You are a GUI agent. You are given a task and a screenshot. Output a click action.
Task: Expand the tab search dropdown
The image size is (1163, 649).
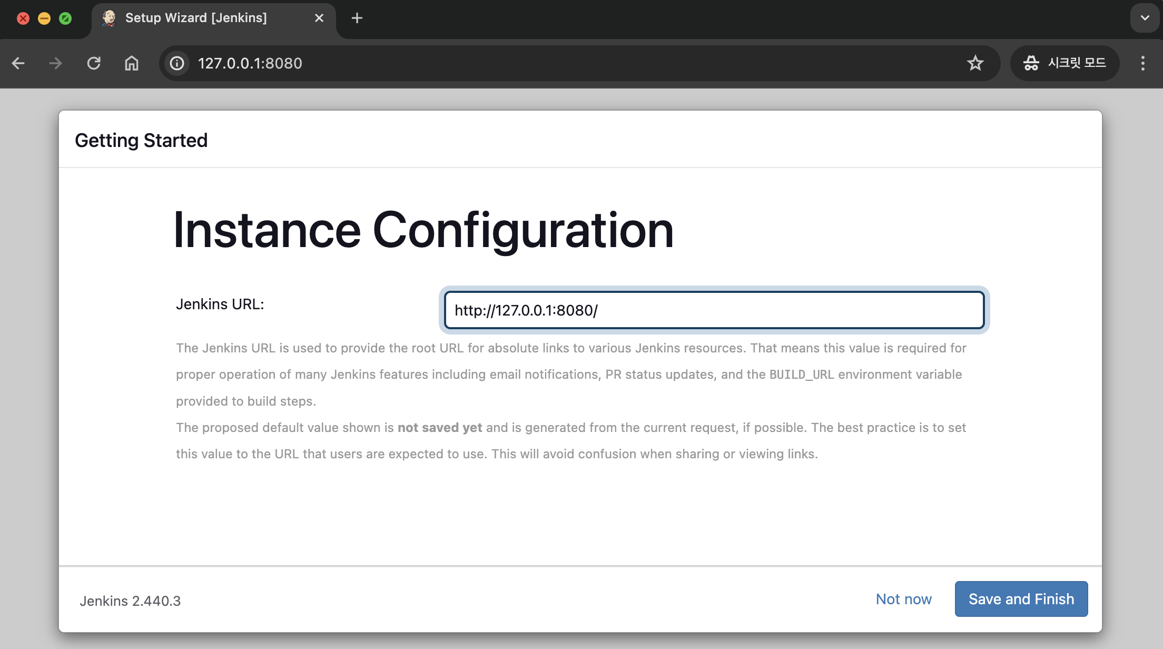point(1145,18)
